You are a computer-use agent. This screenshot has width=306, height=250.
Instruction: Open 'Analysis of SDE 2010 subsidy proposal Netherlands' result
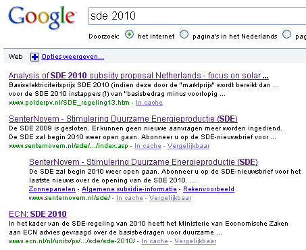click(x=138, y=76)
